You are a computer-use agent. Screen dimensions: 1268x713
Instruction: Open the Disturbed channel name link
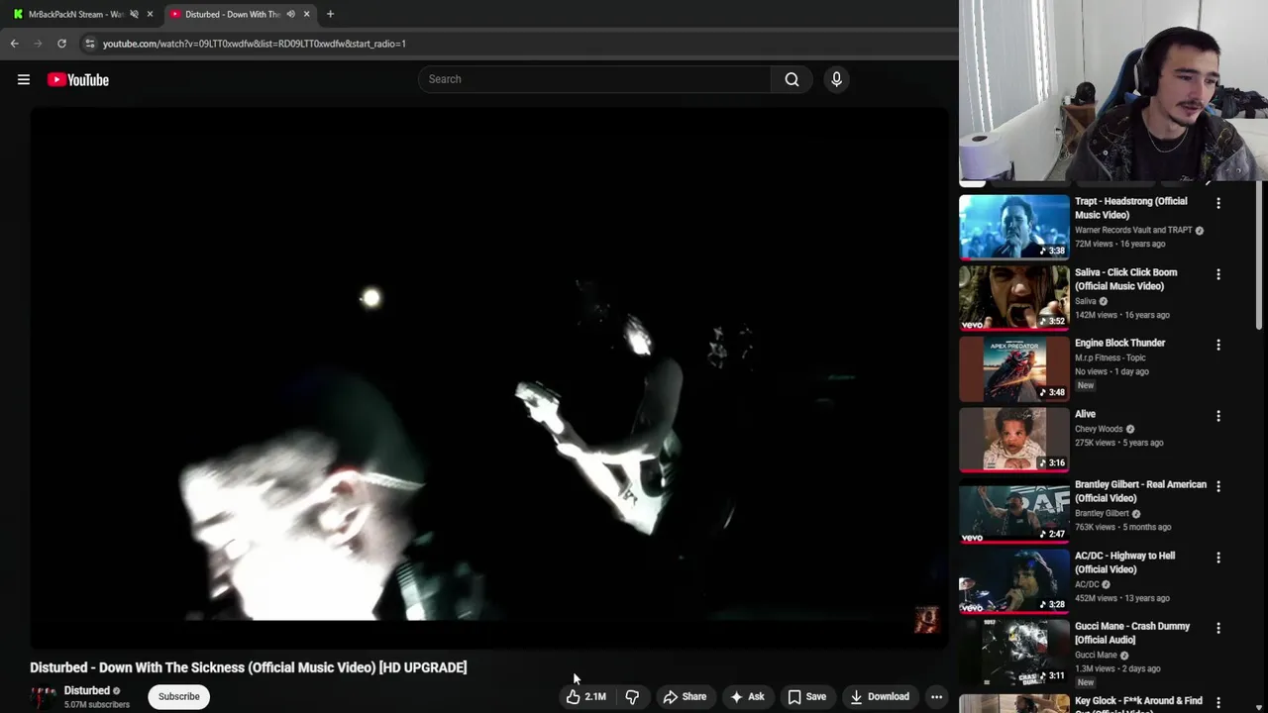[x=87, y=690]
